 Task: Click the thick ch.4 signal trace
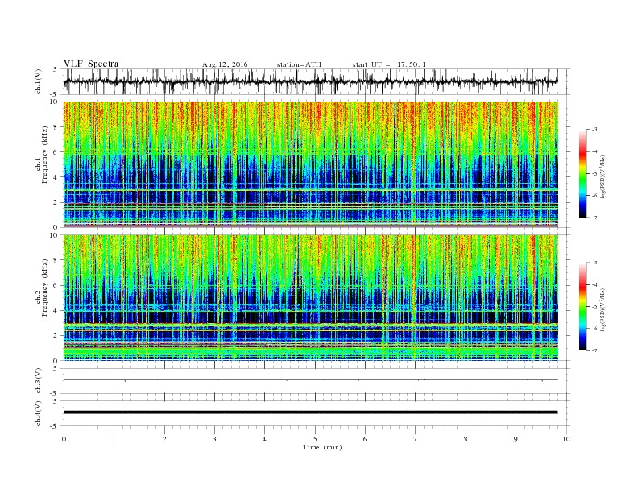click(x=311, y=412)
